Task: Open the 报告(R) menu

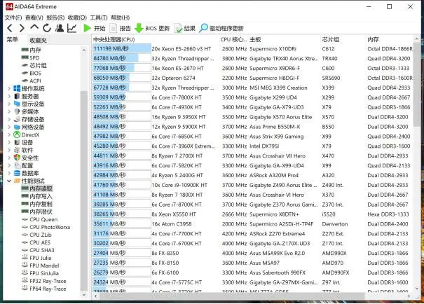Action: pyautogui.click(x=55, y=18)
